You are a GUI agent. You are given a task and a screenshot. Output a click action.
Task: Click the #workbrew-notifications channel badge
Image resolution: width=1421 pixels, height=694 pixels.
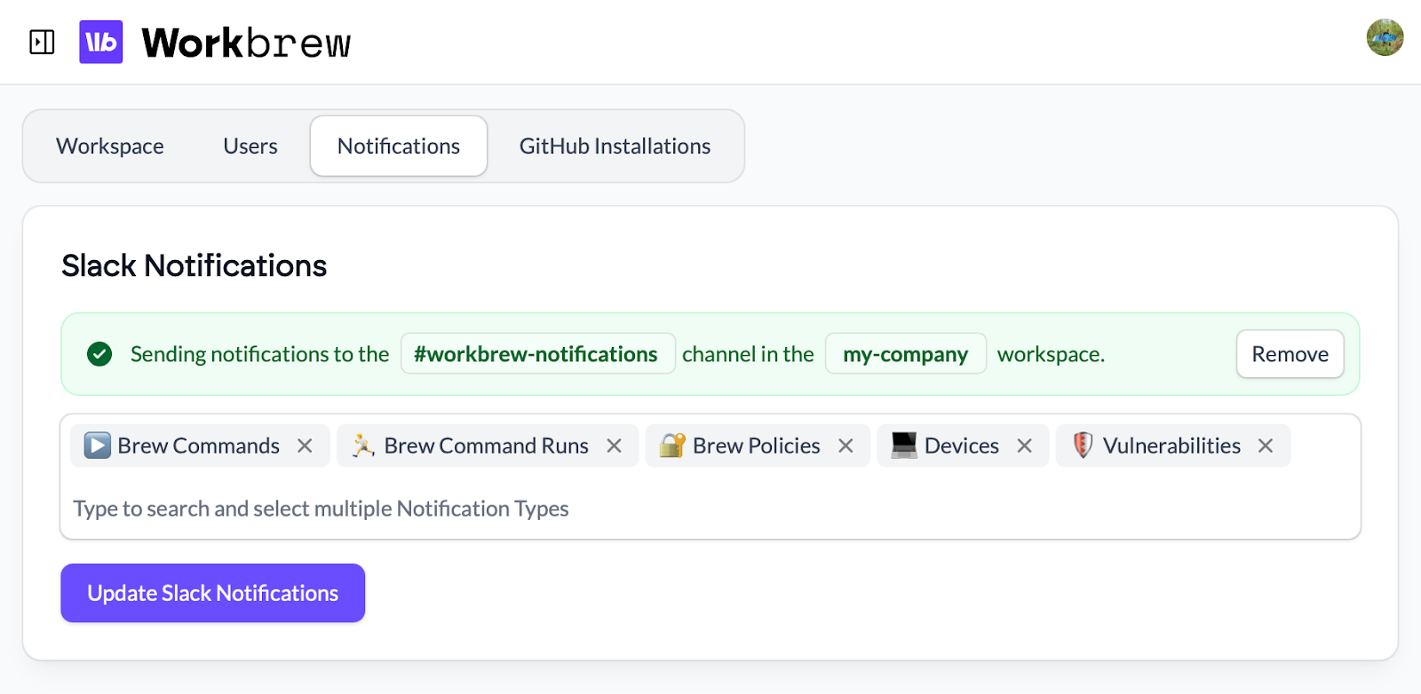point(536,354)
